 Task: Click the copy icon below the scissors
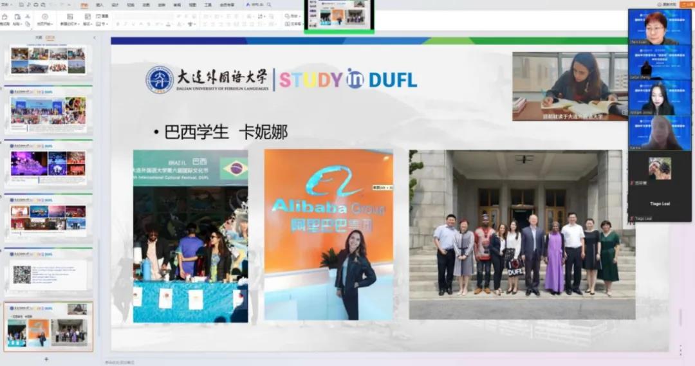click(28, 24)
